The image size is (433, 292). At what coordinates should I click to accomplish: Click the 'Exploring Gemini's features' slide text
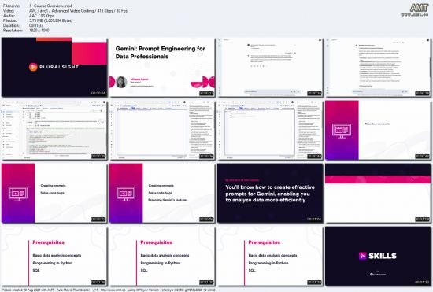point(168,200)
